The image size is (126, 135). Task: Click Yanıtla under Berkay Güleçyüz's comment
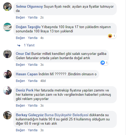[33, 130]
